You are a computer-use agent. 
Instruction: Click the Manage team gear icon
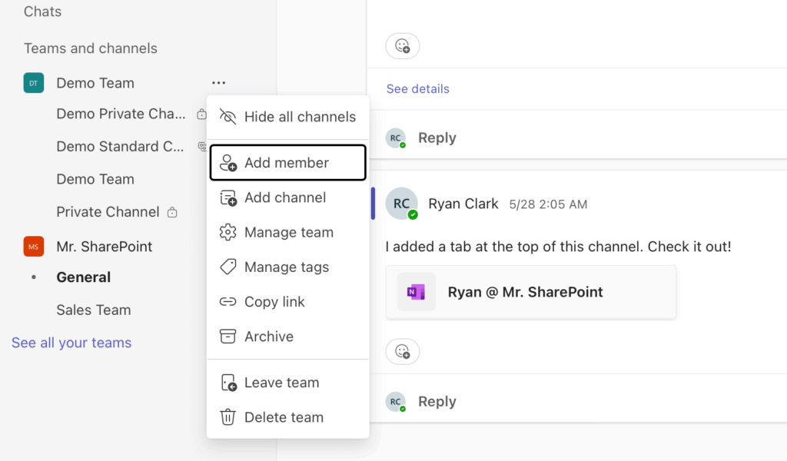(x=227, y=232)
